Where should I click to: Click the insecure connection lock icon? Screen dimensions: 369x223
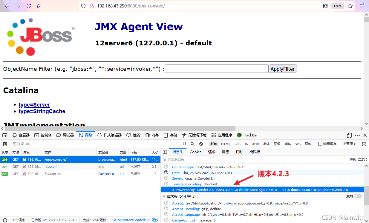92,6
